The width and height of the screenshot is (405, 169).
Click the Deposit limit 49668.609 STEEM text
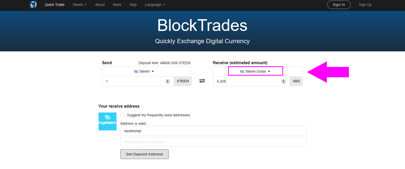pos(164,63)
